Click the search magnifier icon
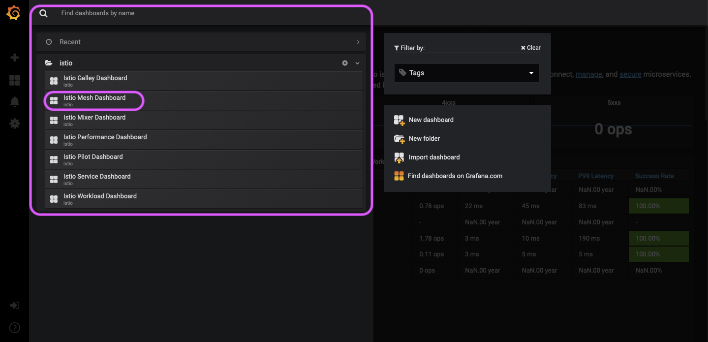The image size is (708, 342). [43, 13]
